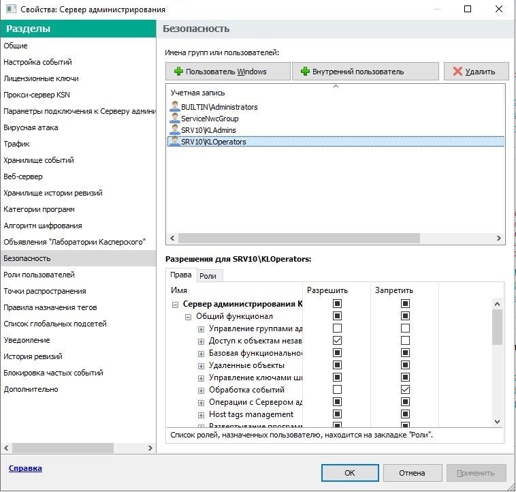The height and width of the screenshot is (492, 516).
Task: Click the Учетная запись column header
Action: tap(197, 93)
